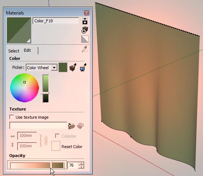Open the Picker dropdown arrow
Screen dimensions: 203x176
tap(54, 67)
